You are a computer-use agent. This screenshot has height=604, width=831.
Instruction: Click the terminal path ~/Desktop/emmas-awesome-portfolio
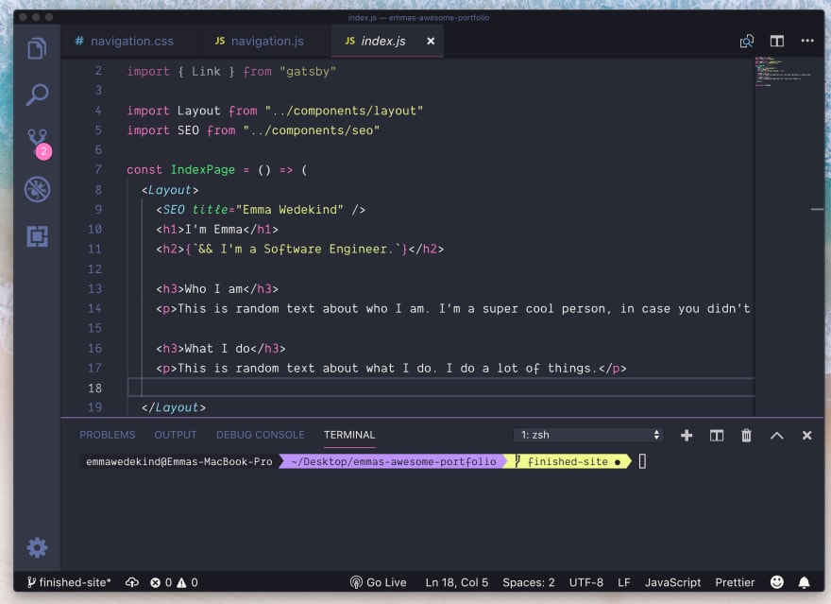394,461
